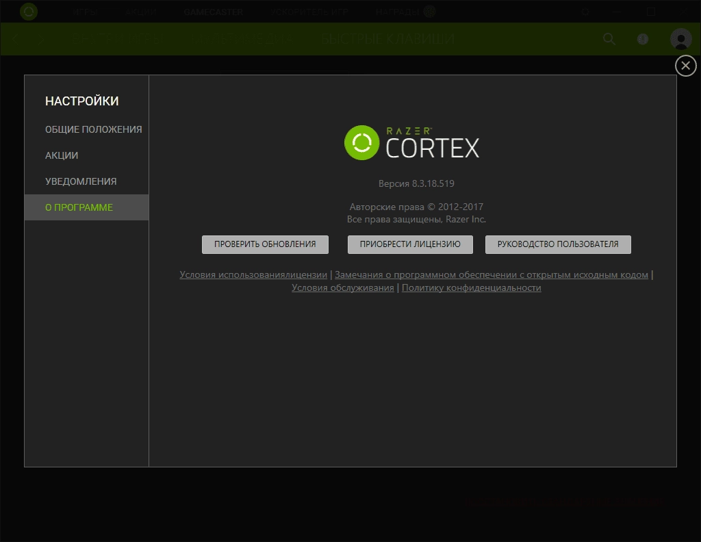This screenshot has width=701, height=542.
Task: Close the settings dialog with the X icon
Action: (x=685, y=66)
